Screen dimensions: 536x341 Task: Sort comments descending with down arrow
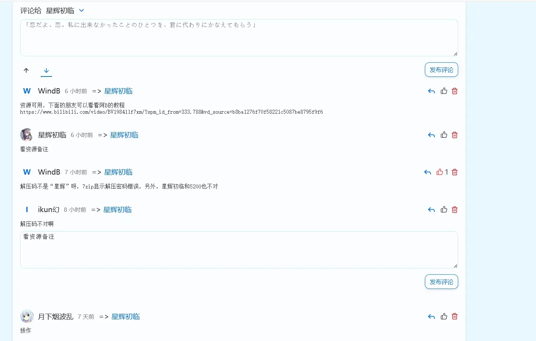46,70
